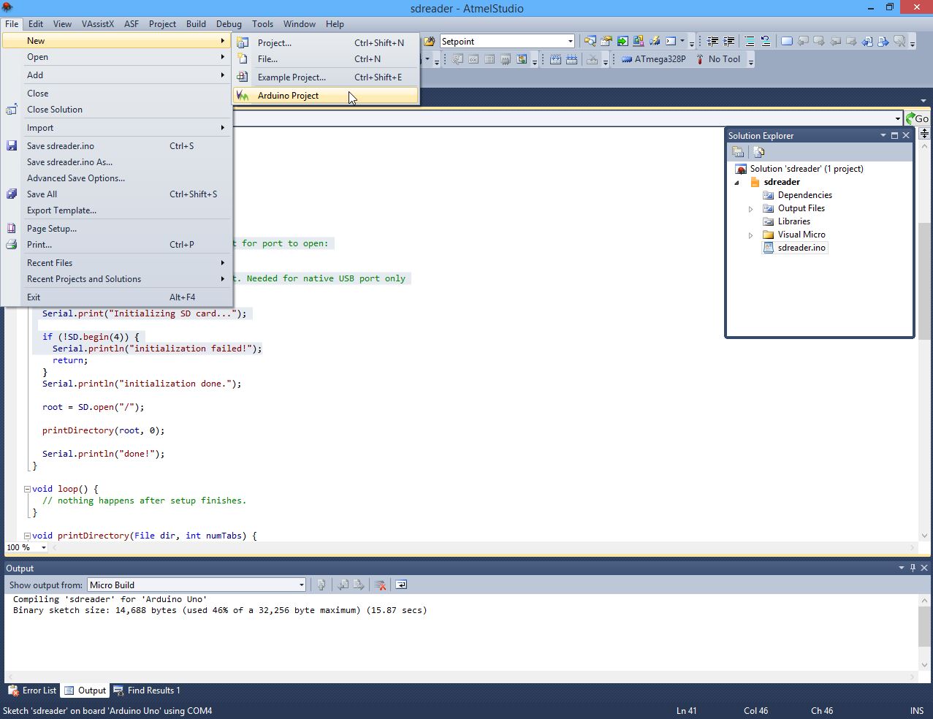Click the Clear All output icon

pyautogui.click(x=380, y=585)
